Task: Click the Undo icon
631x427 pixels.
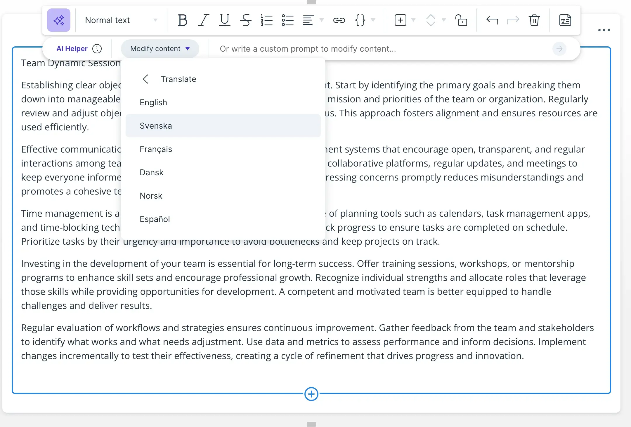Action: [492, 20]
